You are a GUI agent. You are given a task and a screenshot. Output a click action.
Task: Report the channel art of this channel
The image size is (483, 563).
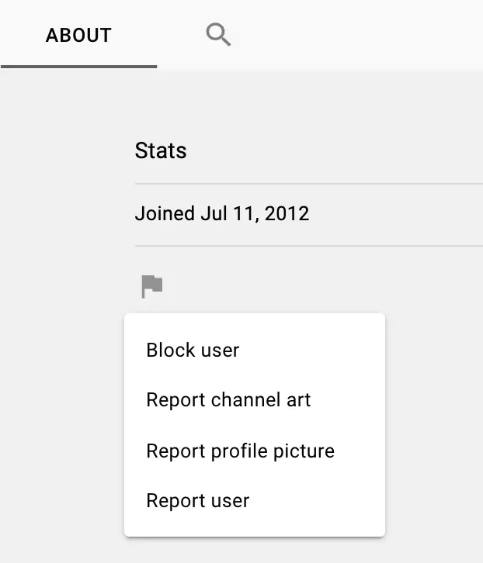(228, 400)
